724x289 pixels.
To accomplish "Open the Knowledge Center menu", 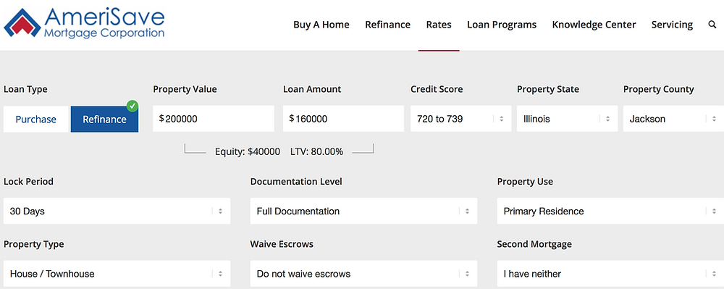I will [594, 25].
